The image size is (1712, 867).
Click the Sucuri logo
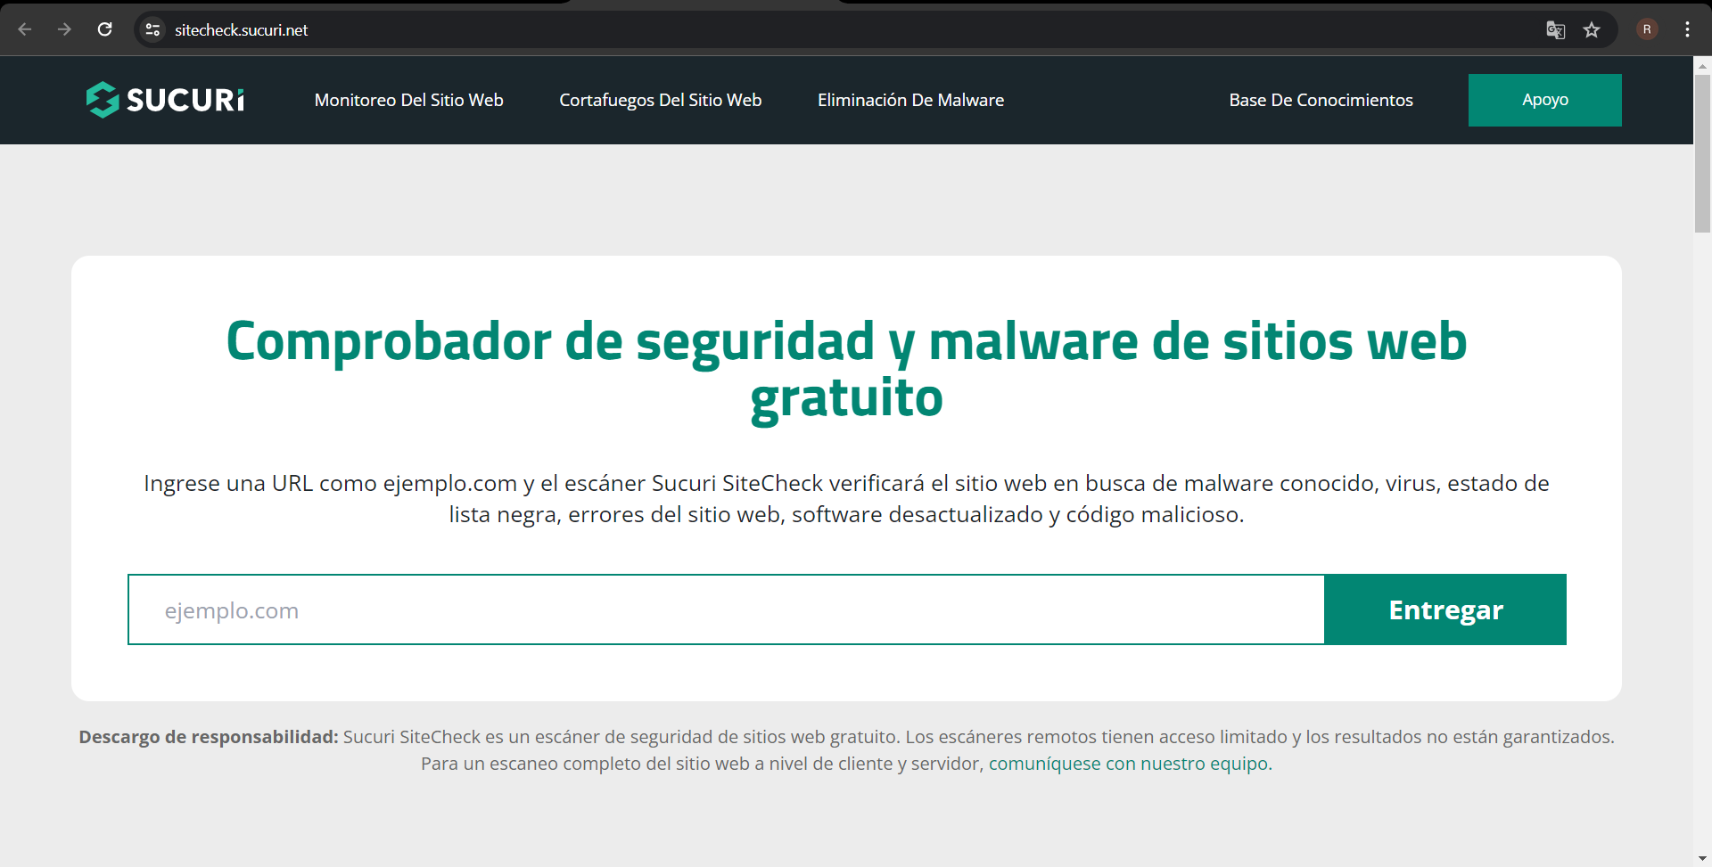(x=164, y=100)
